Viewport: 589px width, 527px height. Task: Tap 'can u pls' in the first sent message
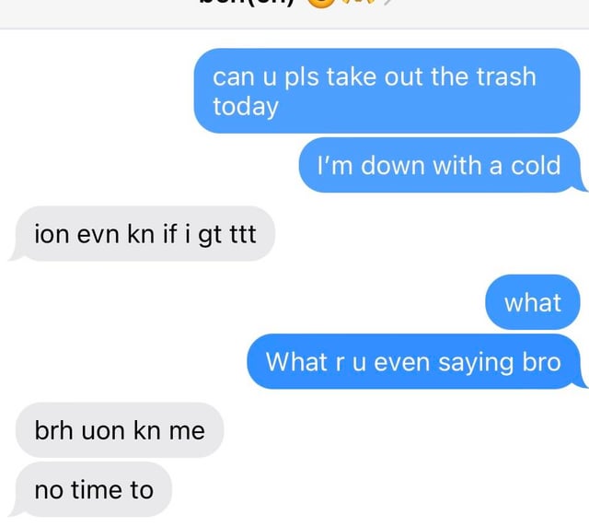(266, 77)
